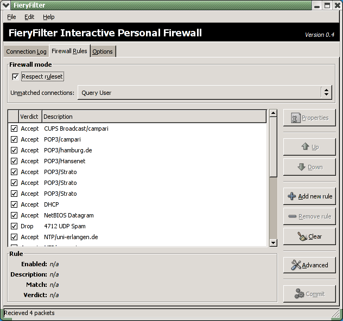
Task: Click the Commit button text
Action: click(x=315, y=294)
